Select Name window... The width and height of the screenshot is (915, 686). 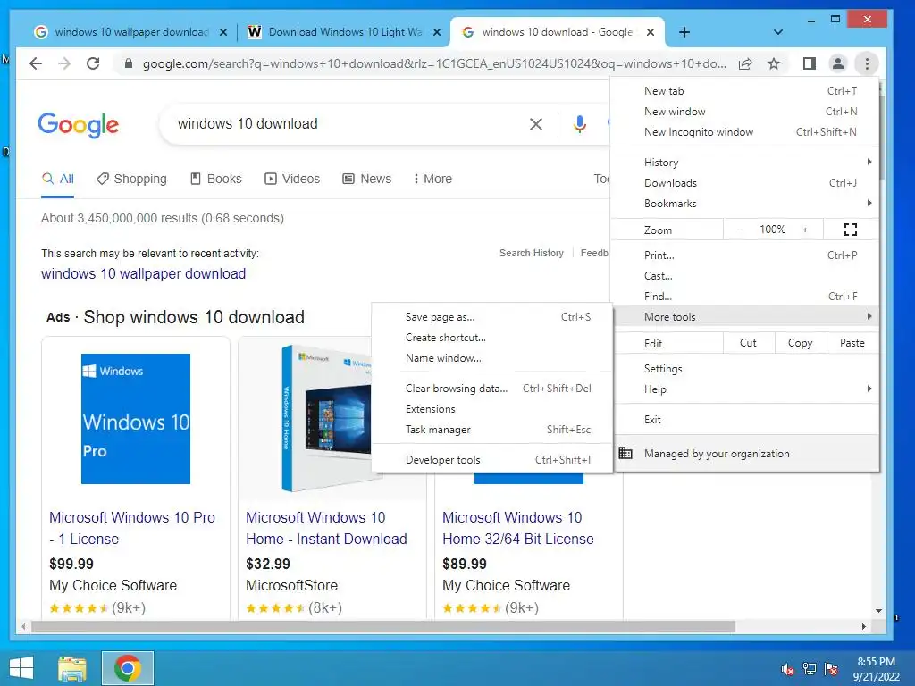point(492,358)
